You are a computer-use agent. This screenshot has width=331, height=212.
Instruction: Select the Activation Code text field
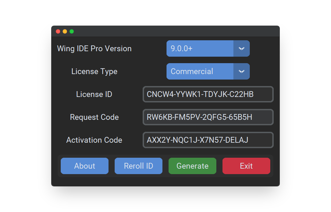[x=208, y=140]
